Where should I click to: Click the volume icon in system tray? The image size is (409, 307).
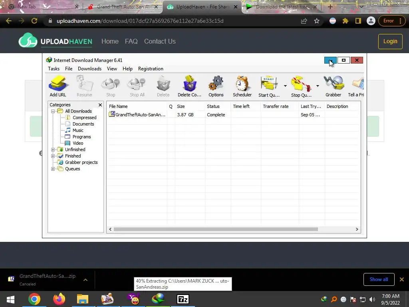coord(372,299)
